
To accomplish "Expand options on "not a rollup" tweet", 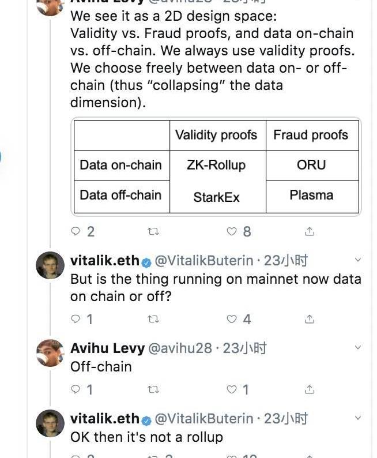I will [358, 418].
